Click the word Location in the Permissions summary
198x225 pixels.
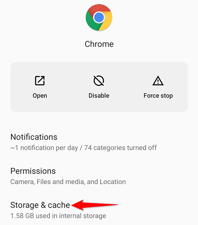(x=113, y=181)
